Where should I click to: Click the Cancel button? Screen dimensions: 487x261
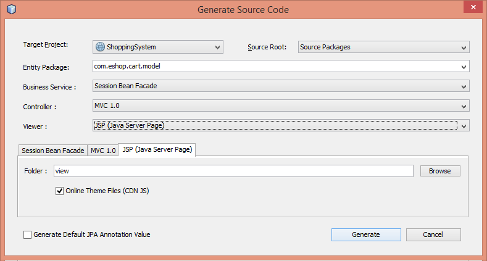433,234
